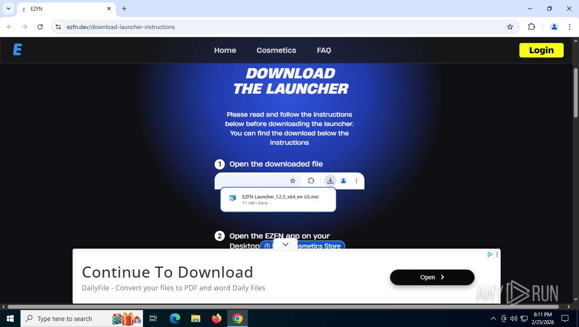Close the EZFN tab
This screenshot has height=327, width=579.
point(109,9)
